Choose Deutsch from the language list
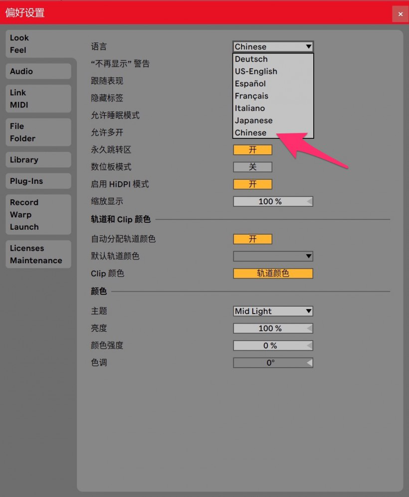This screenshot has height=497, width=409. (273, 59)
